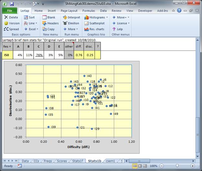
Task: Select the Scores worksheet tab
Action: [x=62, y=161]
